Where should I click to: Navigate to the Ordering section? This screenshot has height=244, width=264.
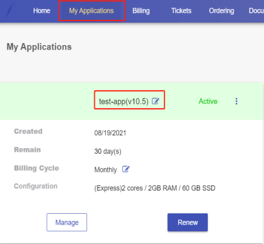click(221, 11)
